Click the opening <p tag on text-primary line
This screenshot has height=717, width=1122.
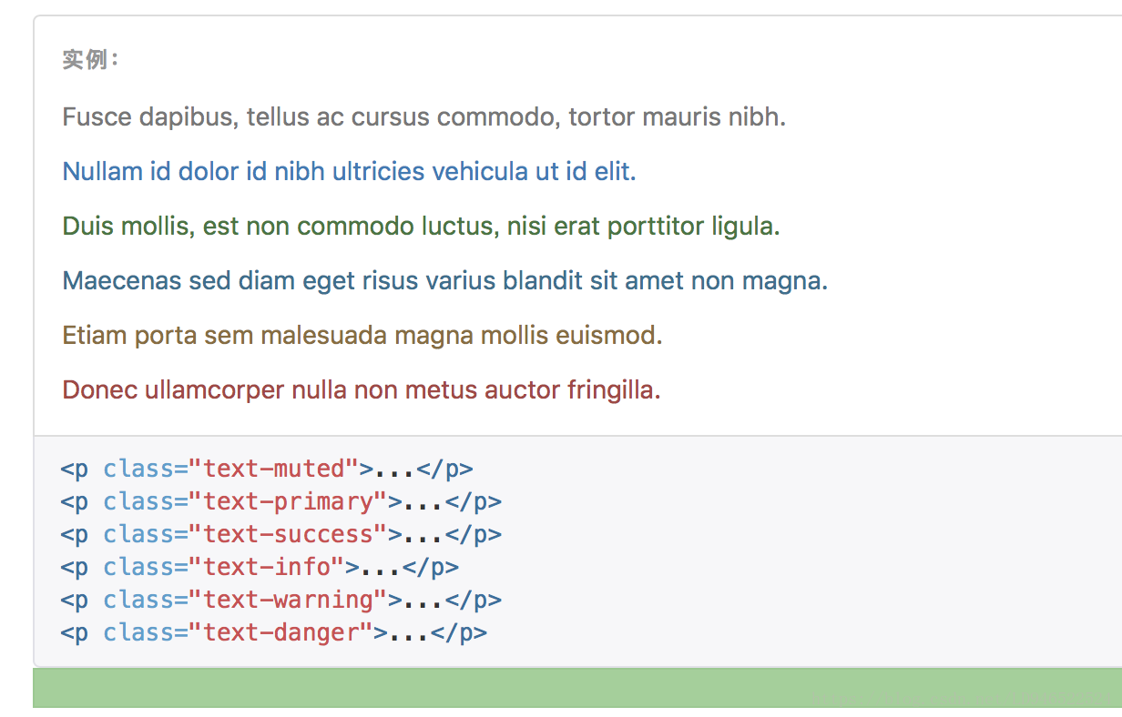tap(75, 501)
